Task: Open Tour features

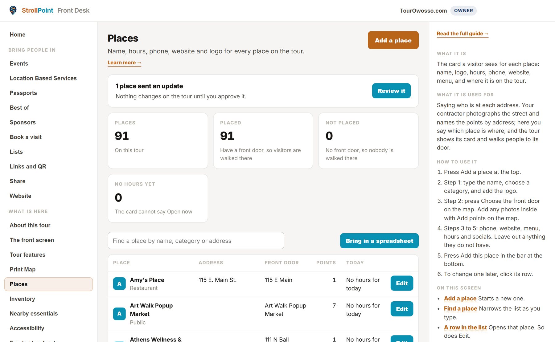Action: click(x=27, y=255)
